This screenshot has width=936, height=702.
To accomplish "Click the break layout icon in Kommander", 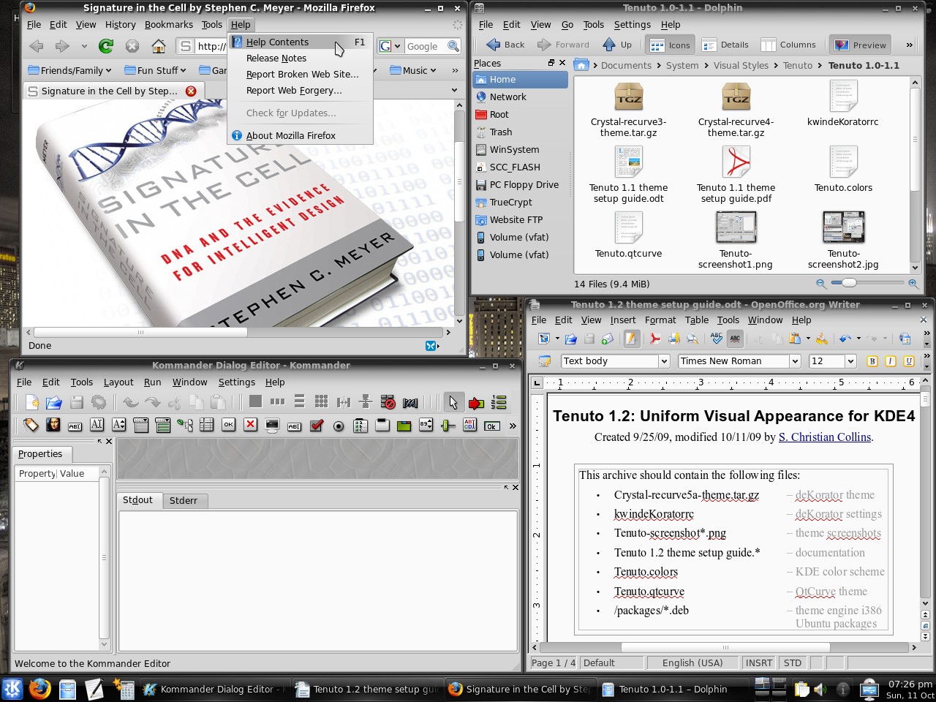I will (388, 401).
